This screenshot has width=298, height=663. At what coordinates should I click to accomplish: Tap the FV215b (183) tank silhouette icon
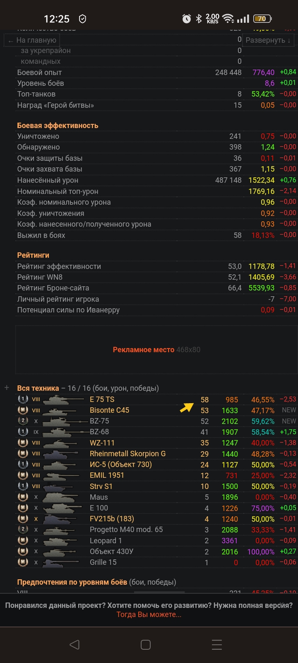click(61, 519)
